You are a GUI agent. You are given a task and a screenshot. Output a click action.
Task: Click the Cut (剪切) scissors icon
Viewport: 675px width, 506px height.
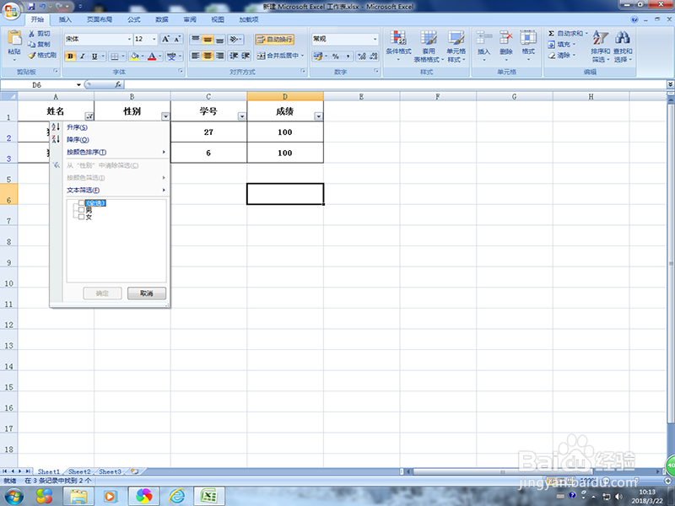point(31,33)
